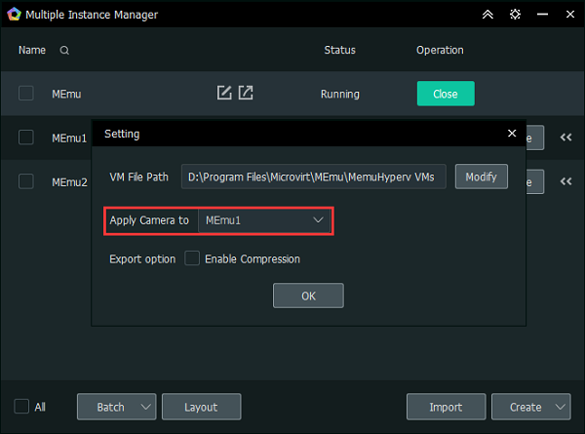The height and width of the screenshot is (434, 585).
Task: Click the VM File Path text field
Action: coord(313,177)
